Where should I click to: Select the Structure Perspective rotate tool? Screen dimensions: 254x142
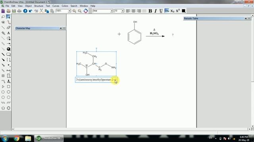(3, 22)
